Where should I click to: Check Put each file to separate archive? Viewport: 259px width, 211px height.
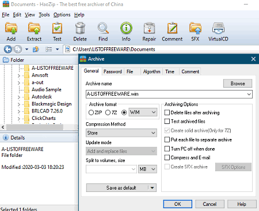[167, 140]
